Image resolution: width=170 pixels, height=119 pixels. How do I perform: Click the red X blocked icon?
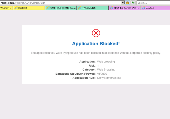tap(96, 33)
